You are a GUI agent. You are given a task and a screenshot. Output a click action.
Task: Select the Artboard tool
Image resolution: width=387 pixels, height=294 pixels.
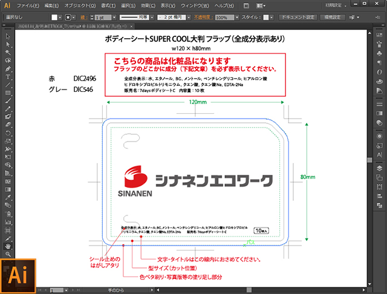point(8,230)
